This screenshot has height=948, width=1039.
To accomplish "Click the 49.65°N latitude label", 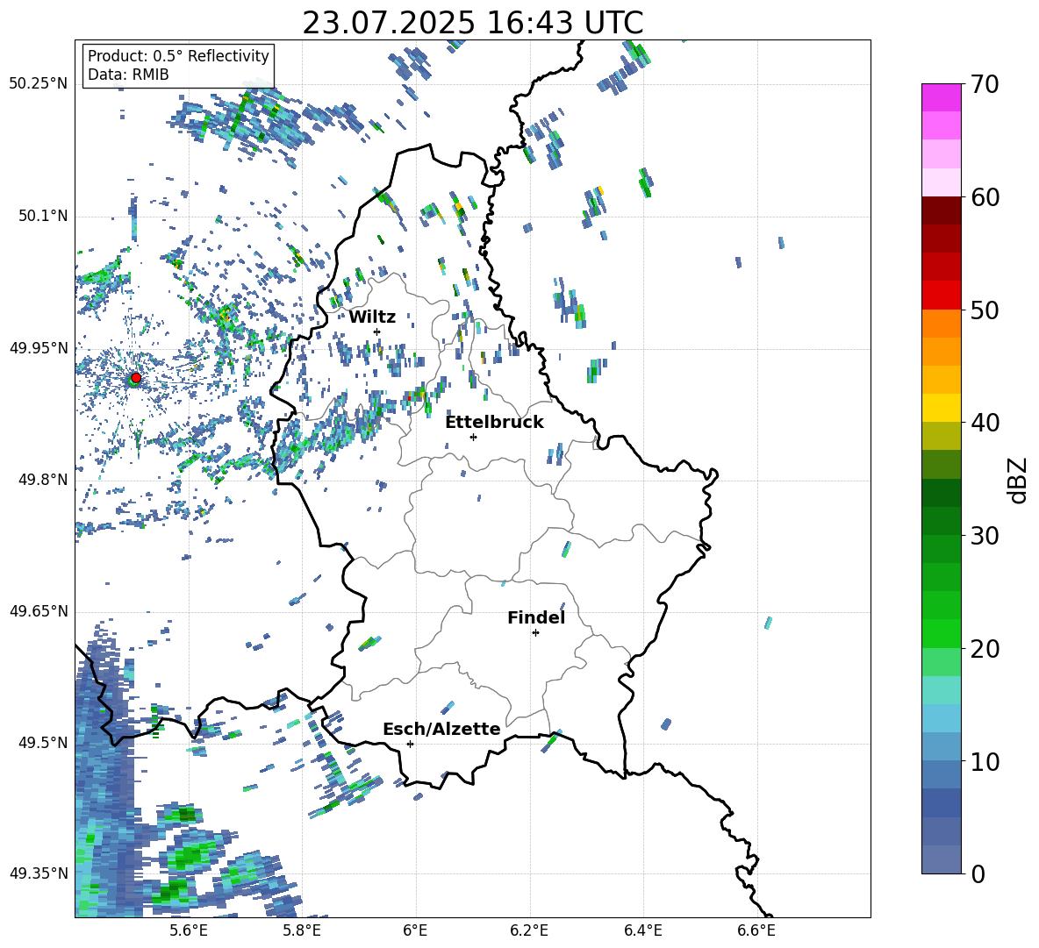I will point(39,610).
